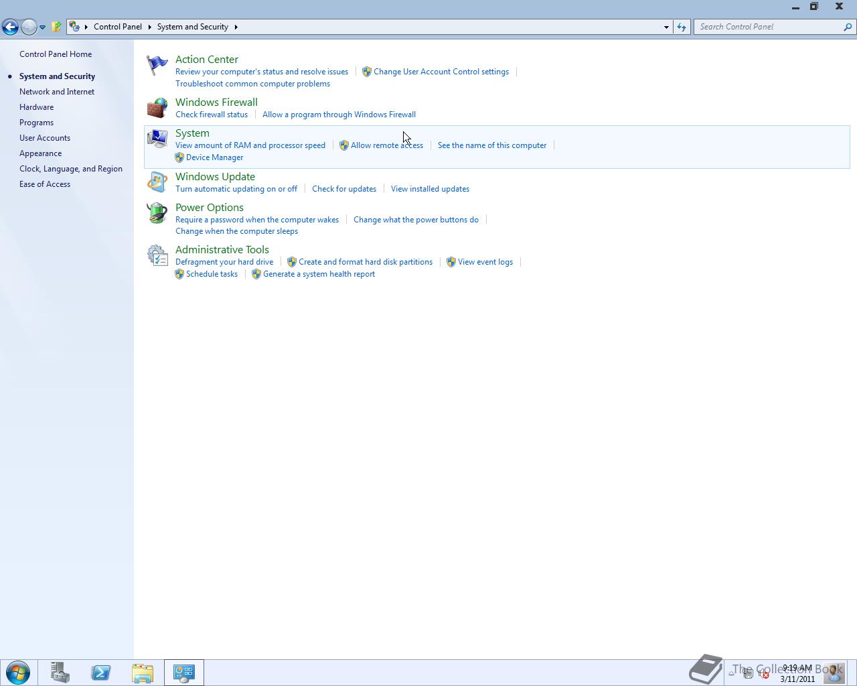Create and format hard disk partitions
857x686 pixels.
point(366,262)
